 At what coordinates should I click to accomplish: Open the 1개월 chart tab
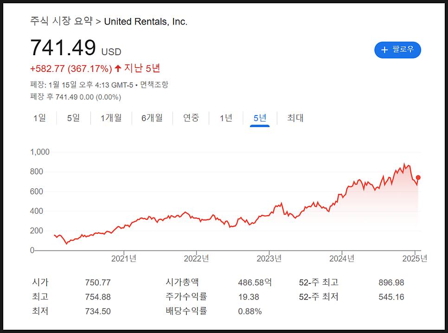[x=111, y=118]
